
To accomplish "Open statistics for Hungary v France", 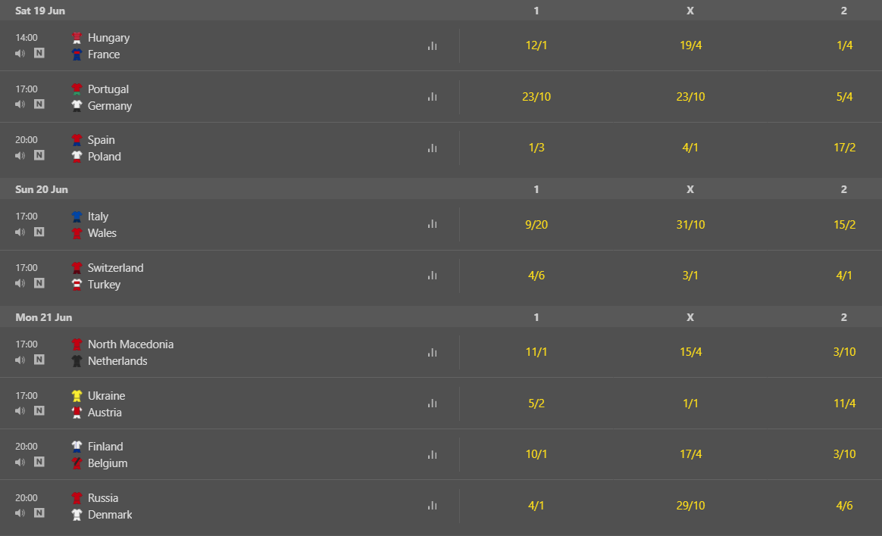I will (x=432, y=46).
